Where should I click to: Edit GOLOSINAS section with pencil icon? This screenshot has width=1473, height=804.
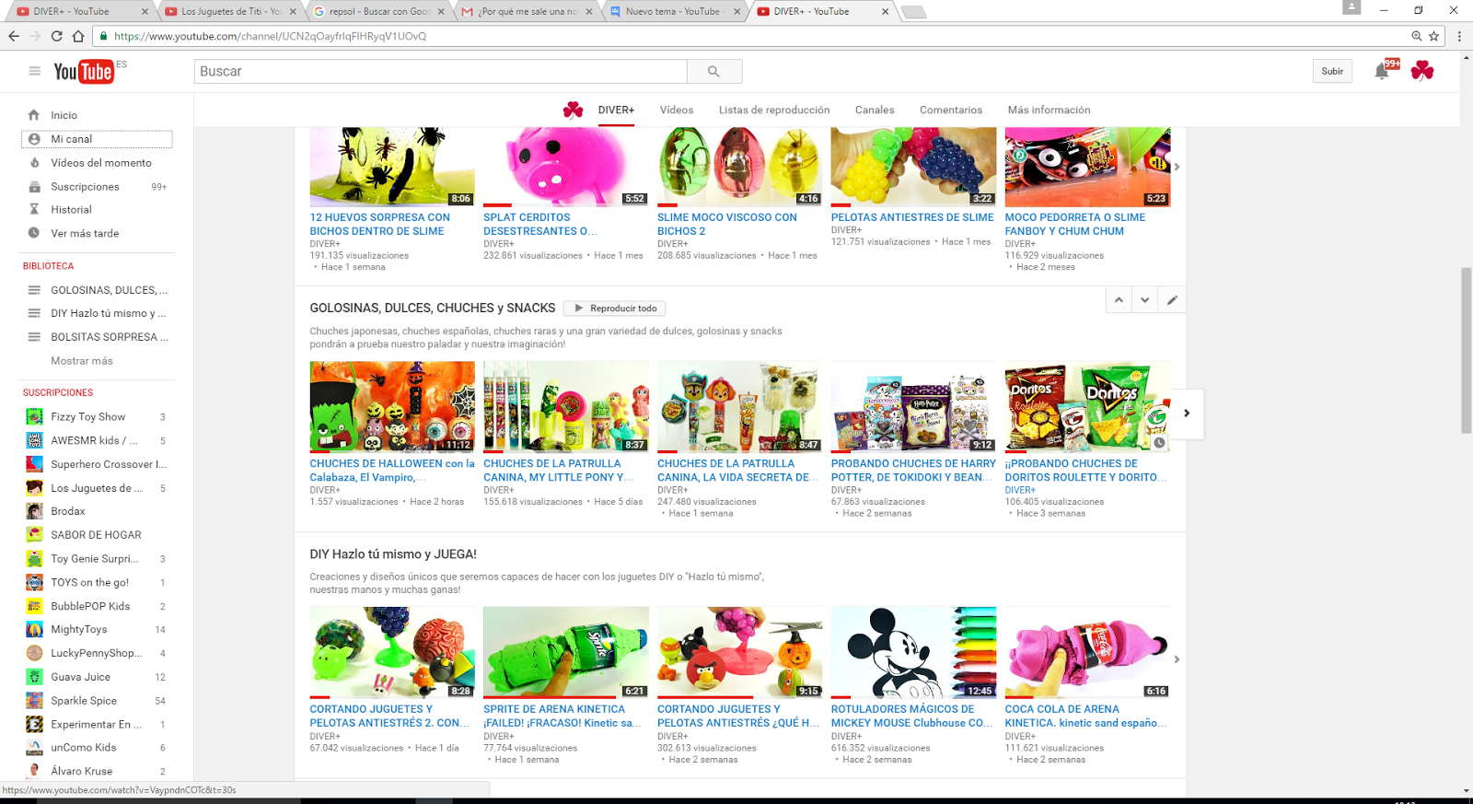(1172, 299)
